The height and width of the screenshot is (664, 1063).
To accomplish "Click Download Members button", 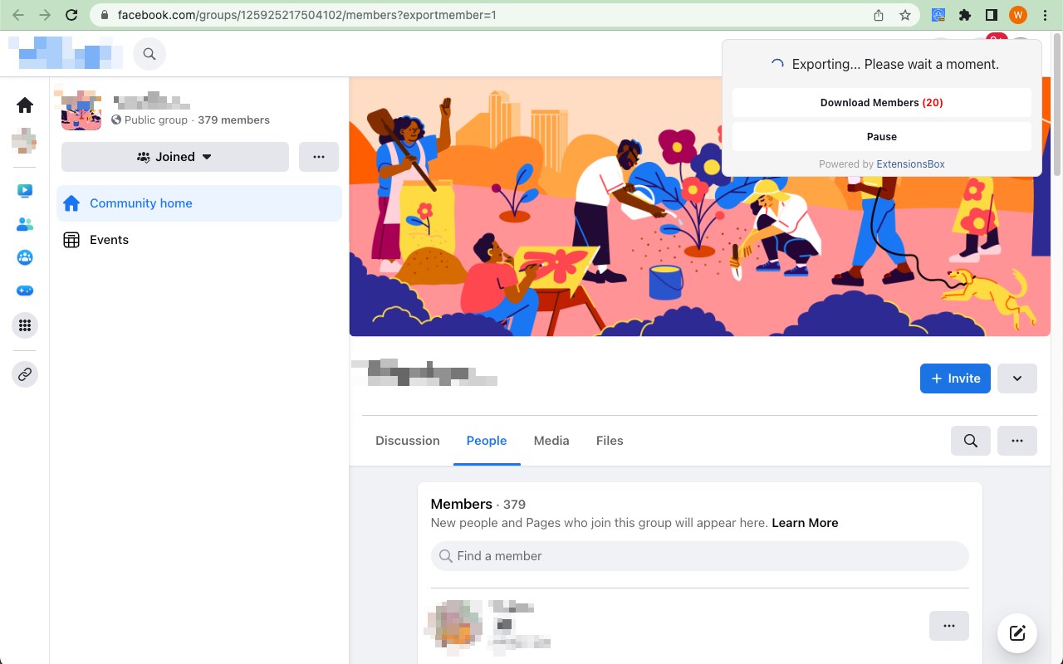I will pos(882,103).
